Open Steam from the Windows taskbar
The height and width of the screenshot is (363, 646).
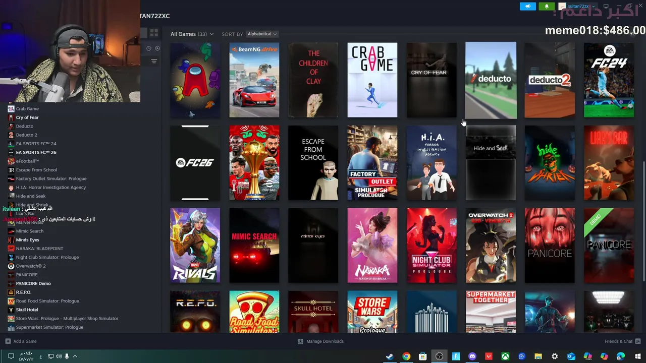point(390,356)
